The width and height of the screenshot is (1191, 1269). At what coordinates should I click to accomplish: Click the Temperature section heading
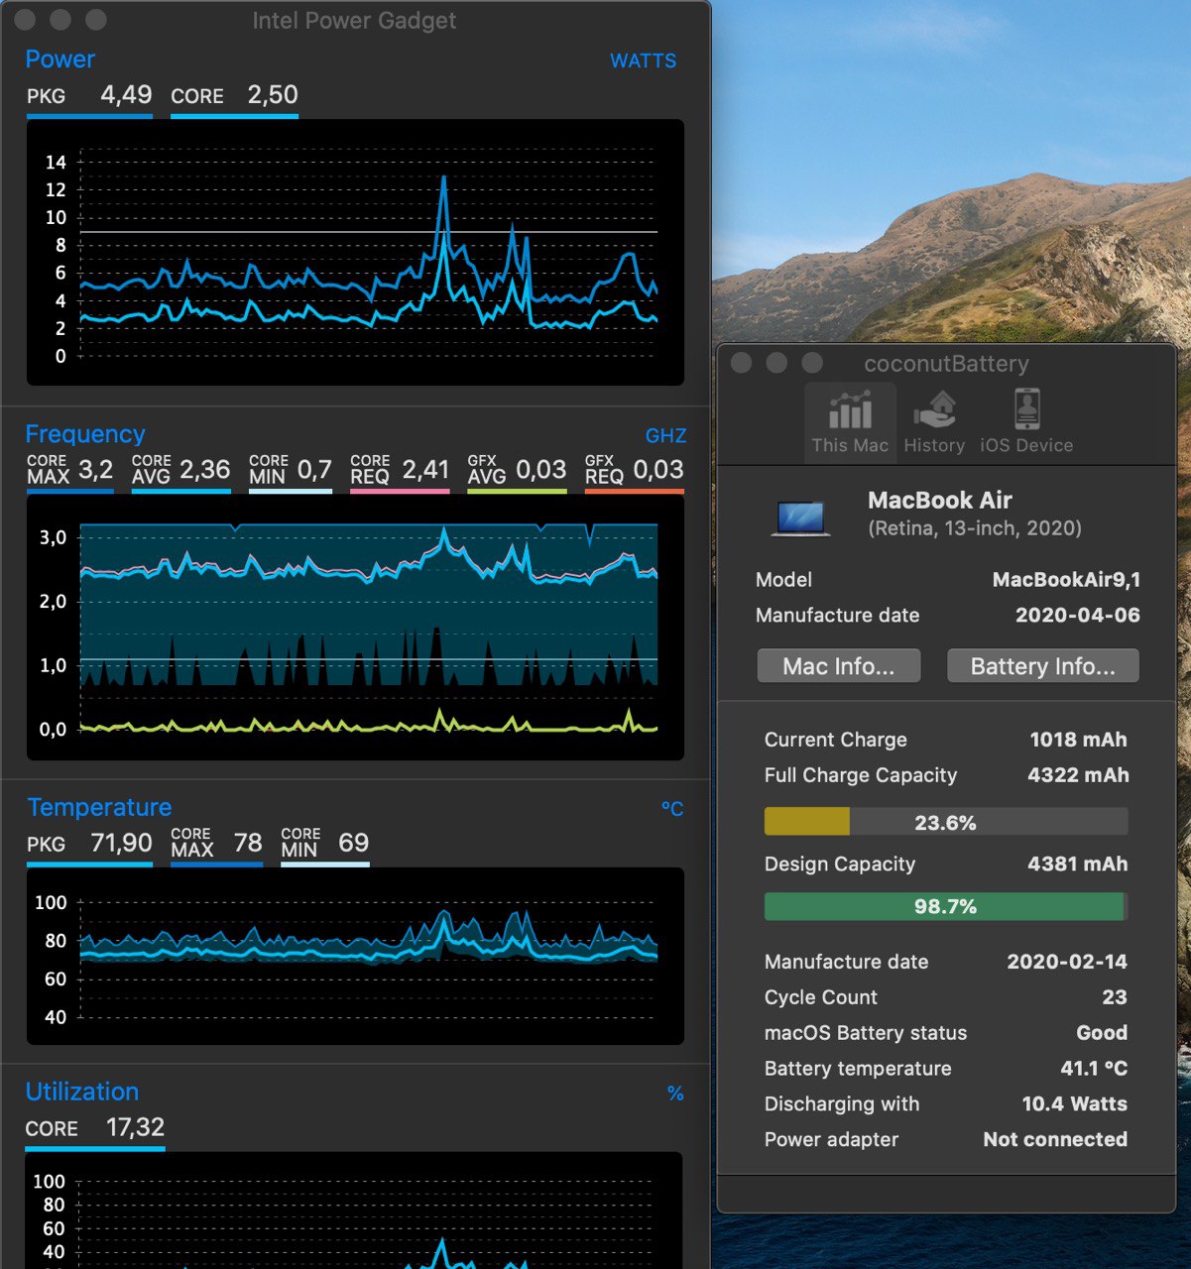point(99,807)
